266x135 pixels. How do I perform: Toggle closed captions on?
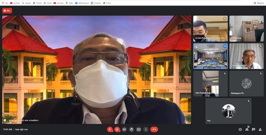(x=124, y=129)
